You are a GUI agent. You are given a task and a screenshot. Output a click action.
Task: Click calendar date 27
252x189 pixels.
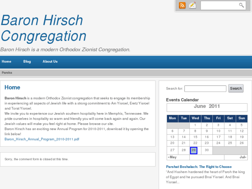coord(172,150)
